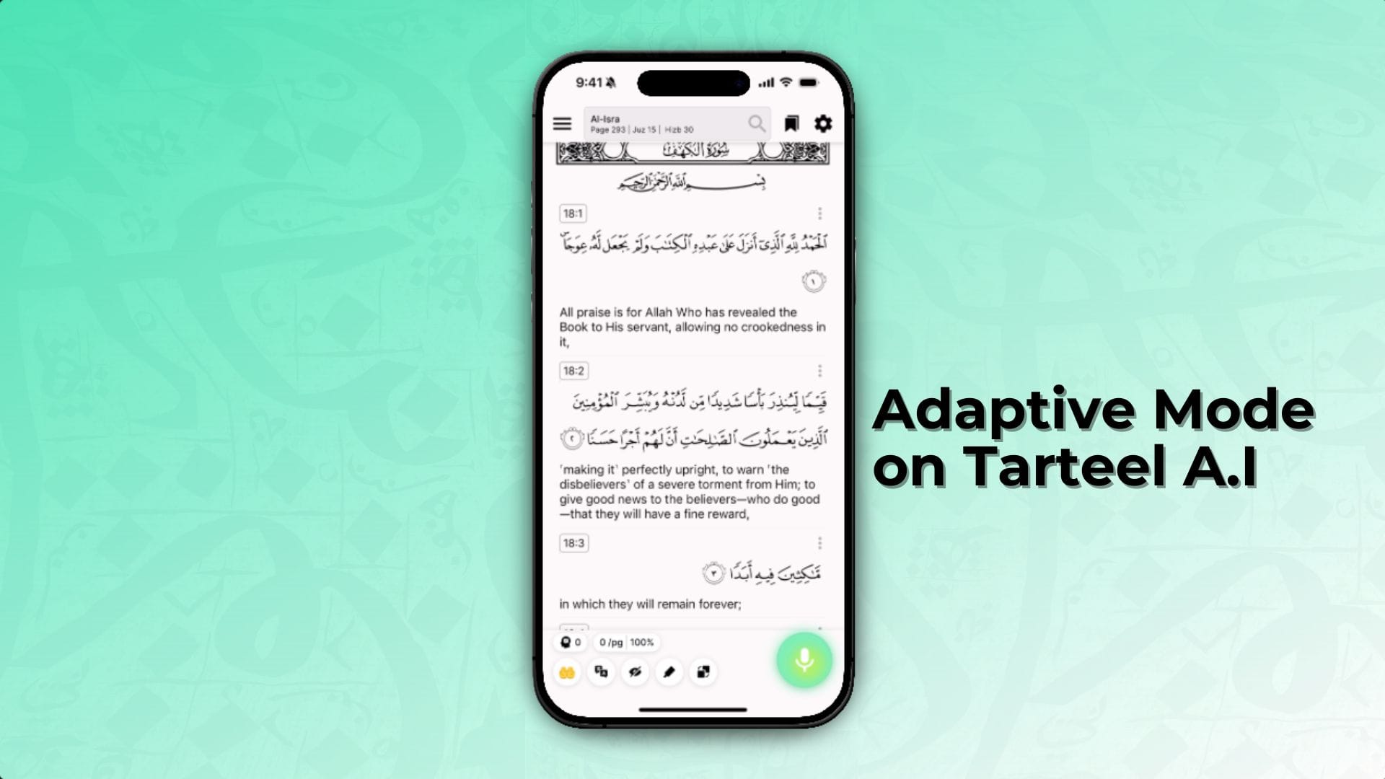Viewport: 1385px width, 779px height.
Task: Open the search functionality
Action: pos(756,123)
